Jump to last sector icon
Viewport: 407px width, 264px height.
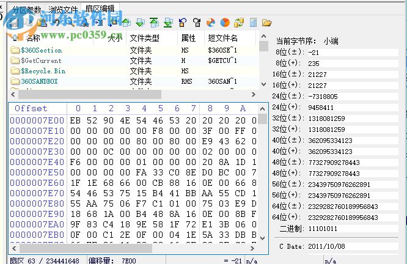pyautogui.click(x=168, y=23)
